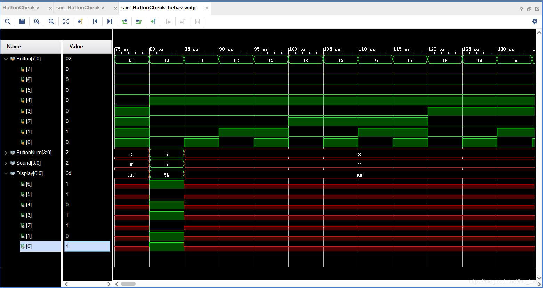Image resolution: width=543 pixels, height=288 pixels.
Task: Jump to the last simulation time
Action: [x=110, y=22]
